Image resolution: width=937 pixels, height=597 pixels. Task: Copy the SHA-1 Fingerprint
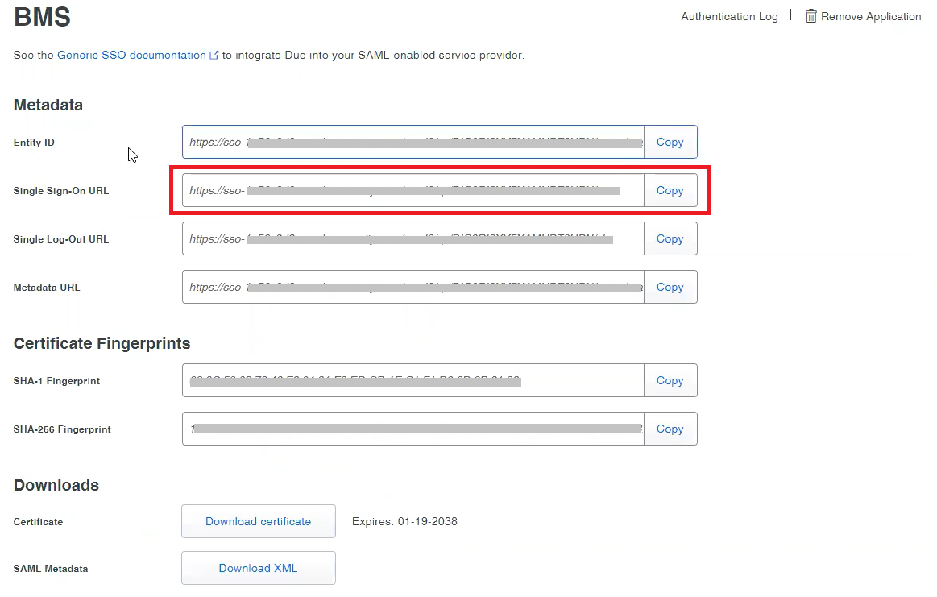click(670, 381)
